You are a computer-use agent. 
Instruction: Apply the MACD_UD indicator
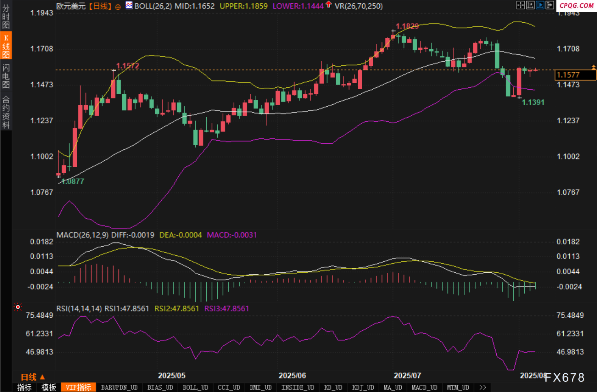[424, 388]
